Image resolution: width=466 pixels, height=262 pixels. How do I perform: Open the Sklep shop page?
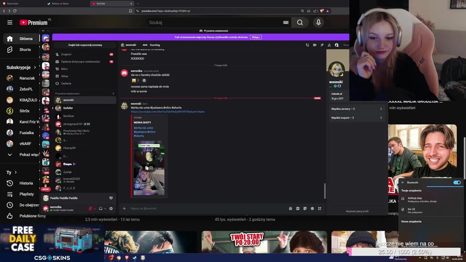(x=84, y=76)
